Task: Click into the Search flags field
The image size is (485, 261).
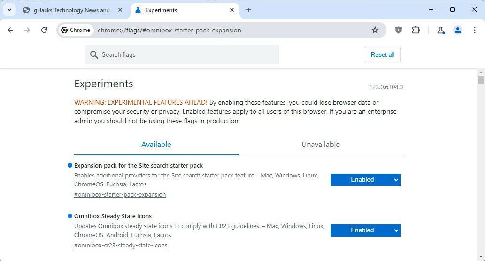Action: 182,55
